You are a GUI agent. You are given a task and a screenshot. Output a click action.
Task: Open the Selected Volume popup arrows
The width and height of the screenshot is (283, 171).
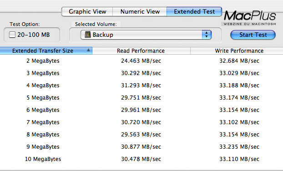[x=207, y=35]
